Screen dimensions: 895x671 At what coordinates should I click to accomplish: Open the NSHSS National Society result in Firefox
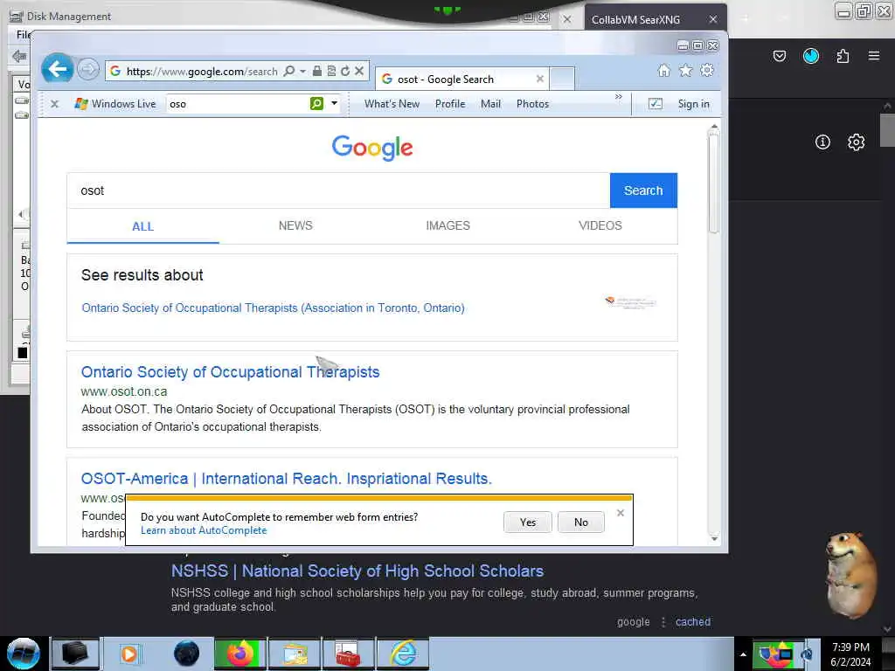(357, 571)
